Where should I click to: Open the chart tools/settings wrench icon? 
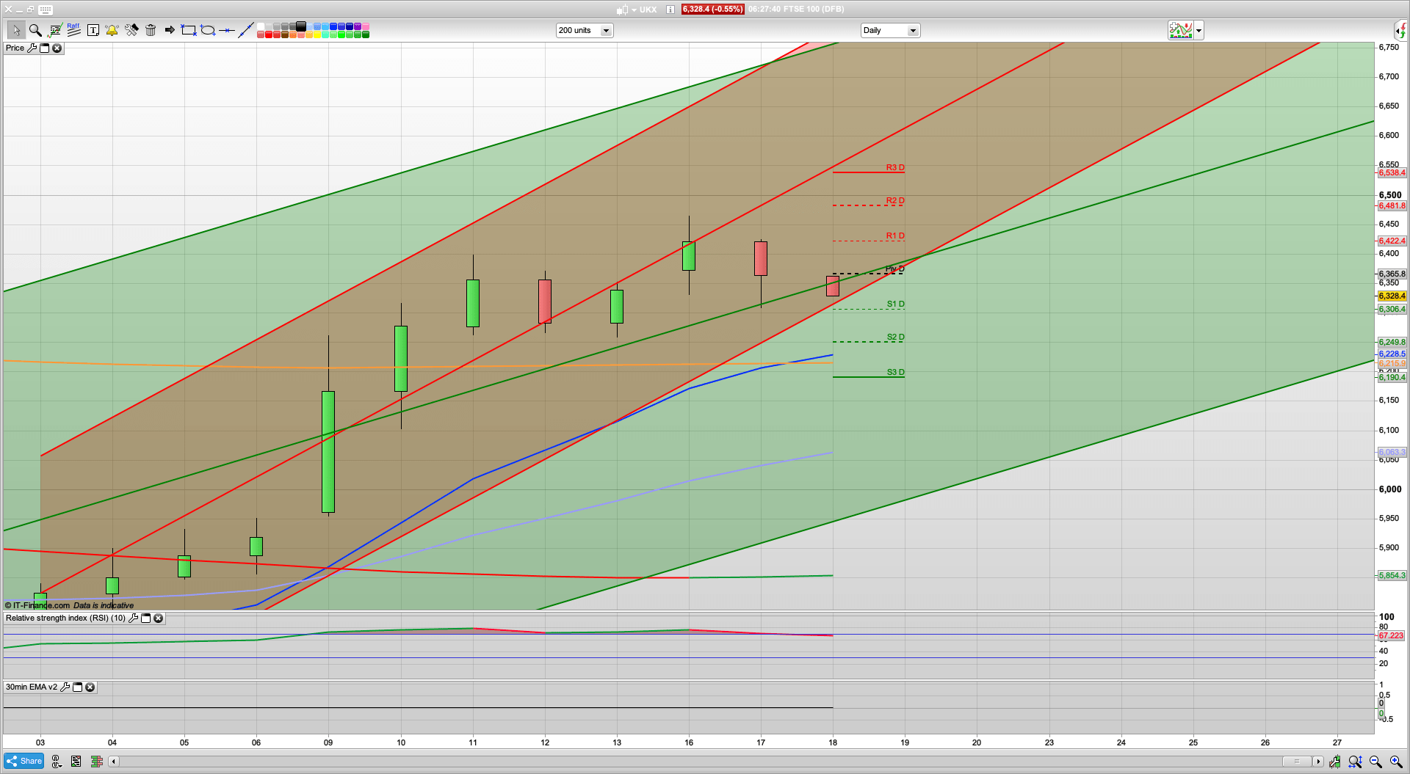coord(132,30)
